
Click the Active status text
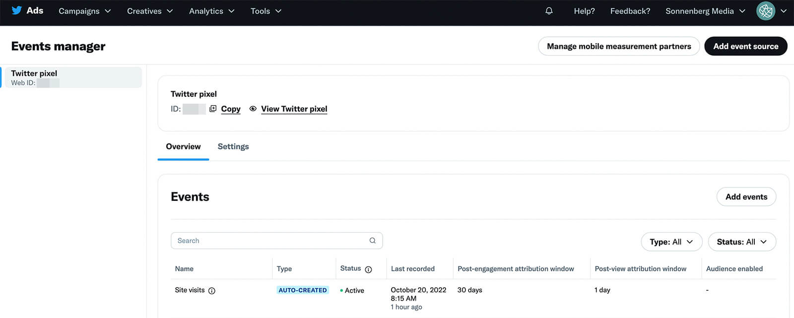click(x=354, y=291)
